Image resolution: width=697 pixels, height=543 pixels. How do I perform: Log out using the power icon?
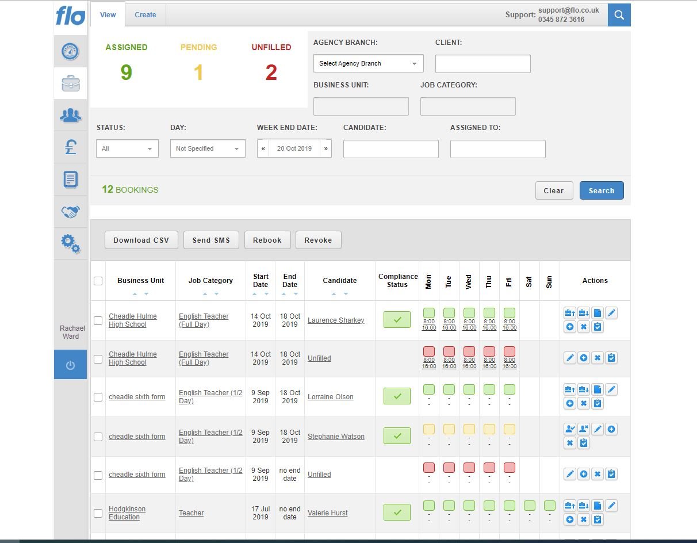70,364
